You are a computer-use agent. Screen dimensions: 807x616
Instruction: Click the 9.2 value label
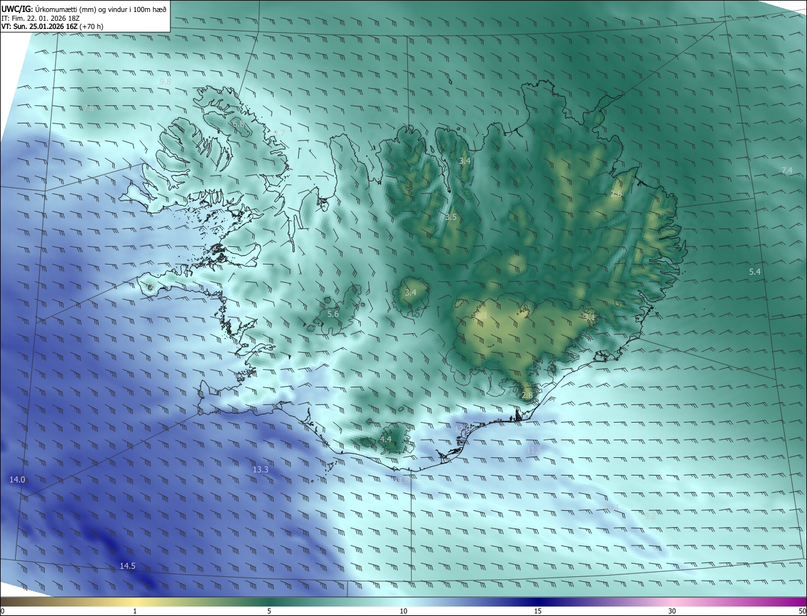coord(651,515)
